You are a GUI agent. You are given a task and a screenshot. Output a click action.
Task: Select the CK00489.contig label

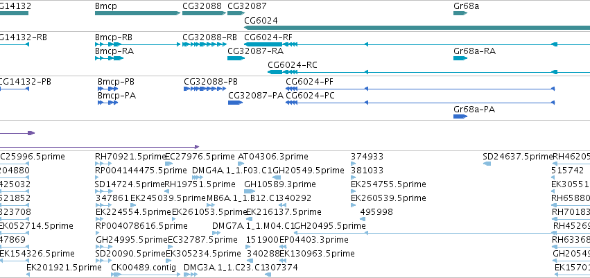tap(144, 268)
